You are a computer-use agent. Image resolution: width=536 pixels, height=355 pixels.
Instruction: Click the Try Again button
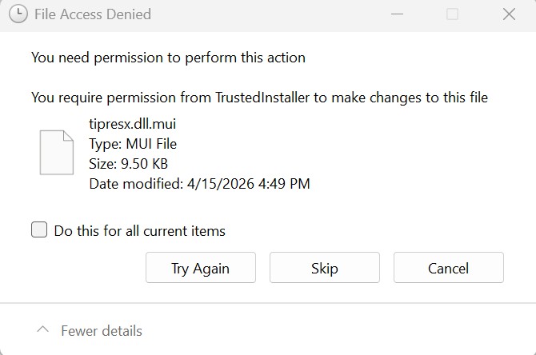(201, 268)
